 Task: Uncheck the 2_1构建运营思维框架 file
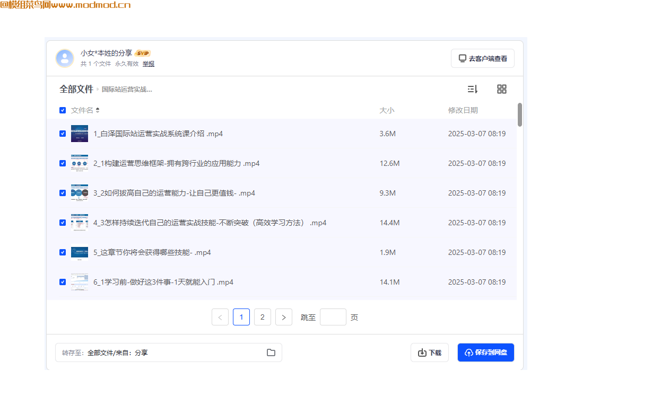(63, 163)
